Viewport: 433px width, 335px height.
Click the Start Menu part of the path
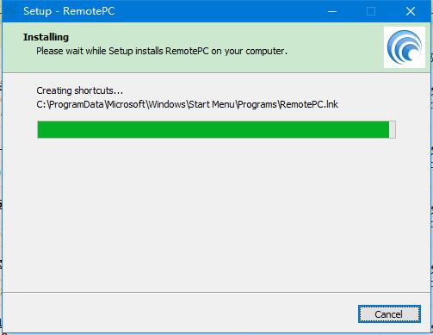pos(212,104)
